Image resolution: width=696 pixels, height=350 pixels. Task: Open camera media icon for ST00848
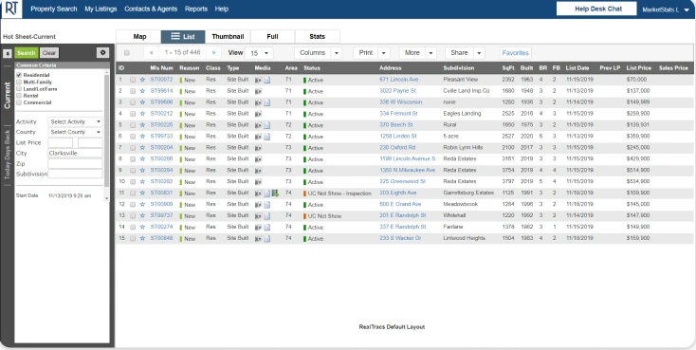[258, 238]
